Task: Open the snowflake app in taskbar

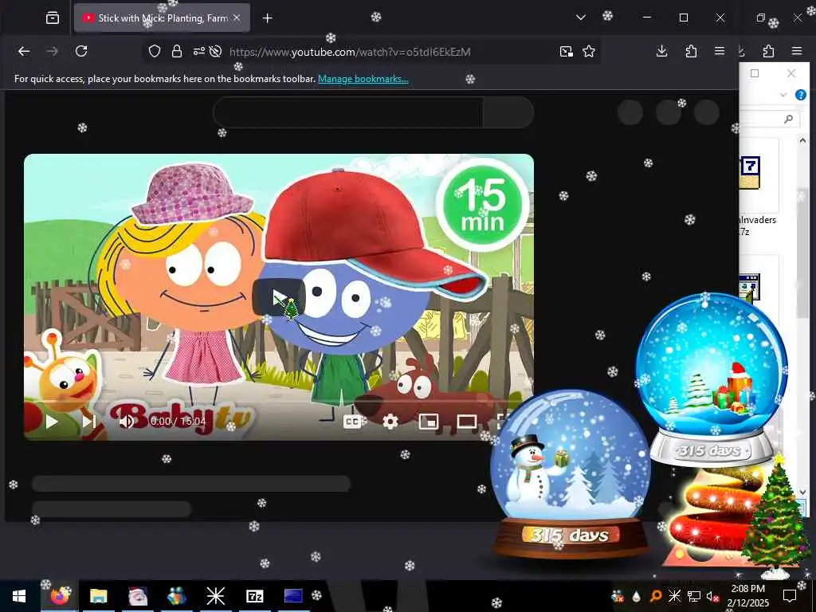Action: pos(215,596)
